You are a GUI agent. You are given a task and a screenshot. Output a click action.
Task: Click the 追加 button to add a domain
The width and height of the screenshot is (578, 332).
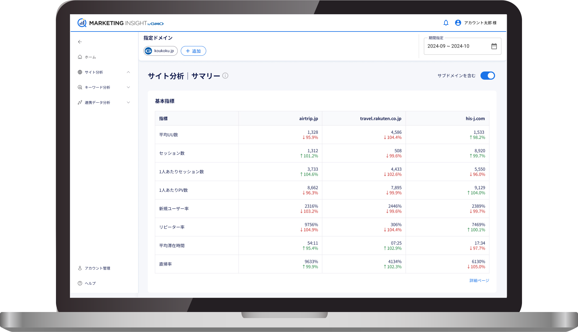(x=193, y=51)
